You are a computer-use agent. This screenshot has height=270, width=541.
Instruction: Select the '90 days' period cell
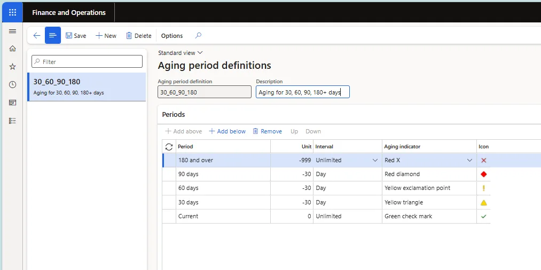(x=223, y=174)
